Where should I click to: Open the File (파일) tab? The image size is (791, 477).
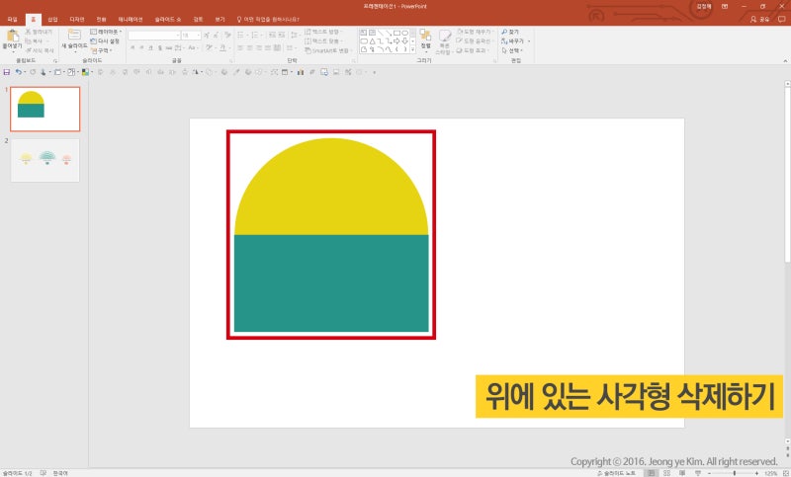click(12, 19)
